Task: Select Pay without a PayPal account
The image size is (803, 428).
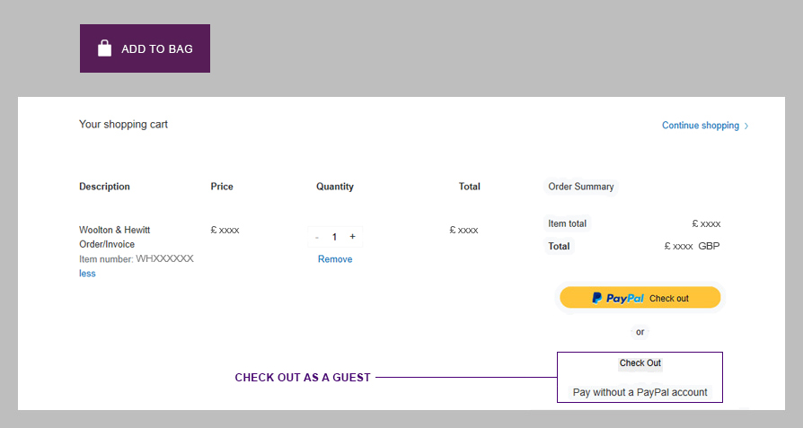Action: pyautogui.click(x=640, y=392)
